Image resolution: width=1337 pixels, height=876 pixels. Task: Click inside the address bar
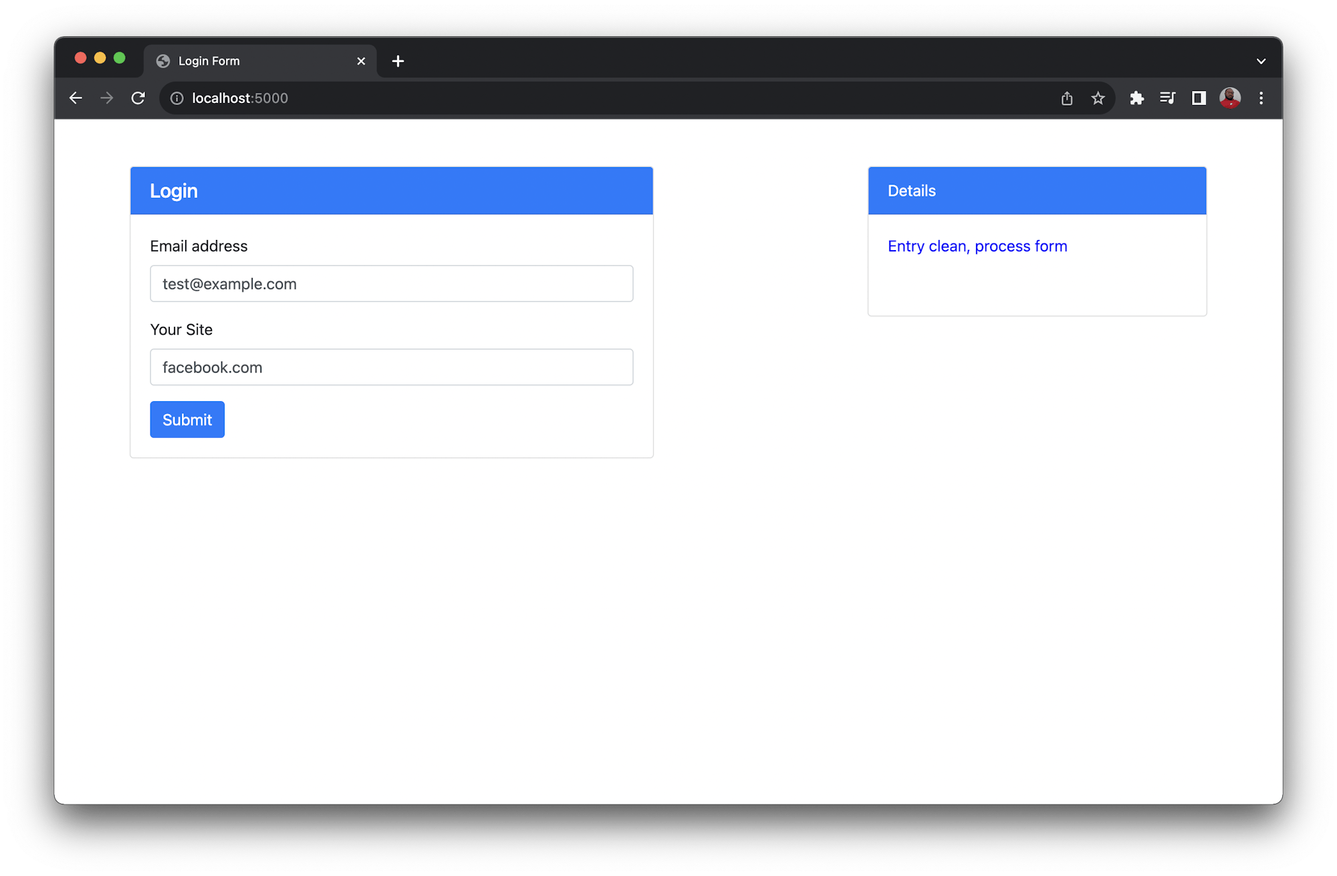(x=468, y=98)
